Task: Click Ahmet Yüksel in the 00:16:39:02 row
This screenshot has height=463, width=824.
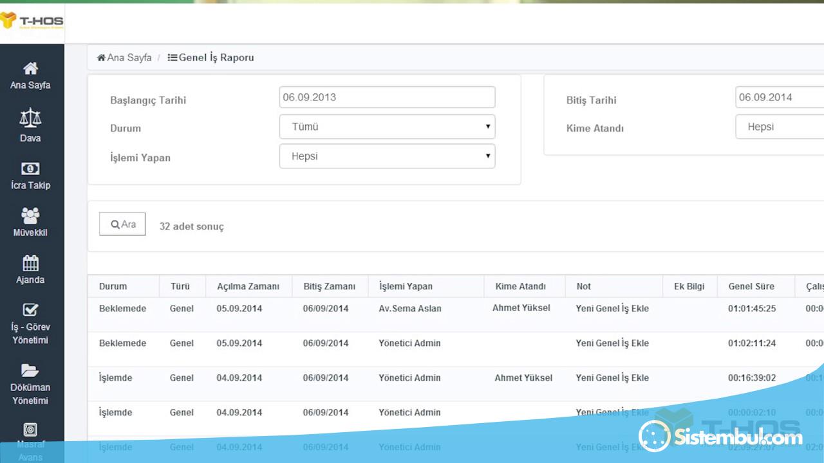Action: [523, 377]
